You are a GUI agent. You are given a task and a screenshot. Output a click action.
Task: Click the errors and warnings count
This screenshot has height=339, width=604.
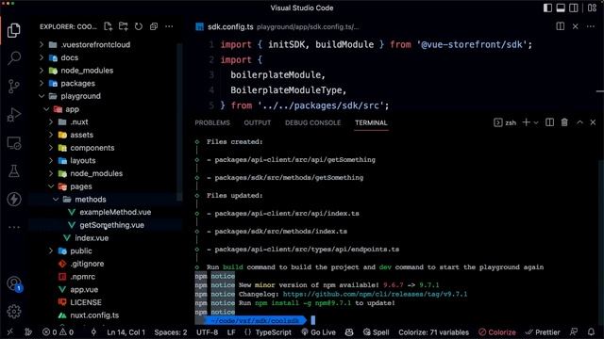(x=59, y=332)
